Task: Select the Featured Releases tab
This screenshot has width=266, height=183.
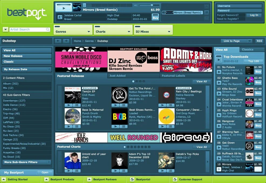Action: tap(81, 76)
